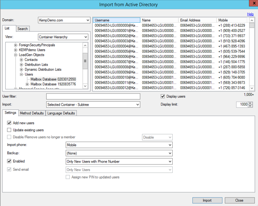Open the Send email Only New Users dropdown
The height and width of the screenshot is (206, 258).
pyautogui.click(x=119, y=170)
